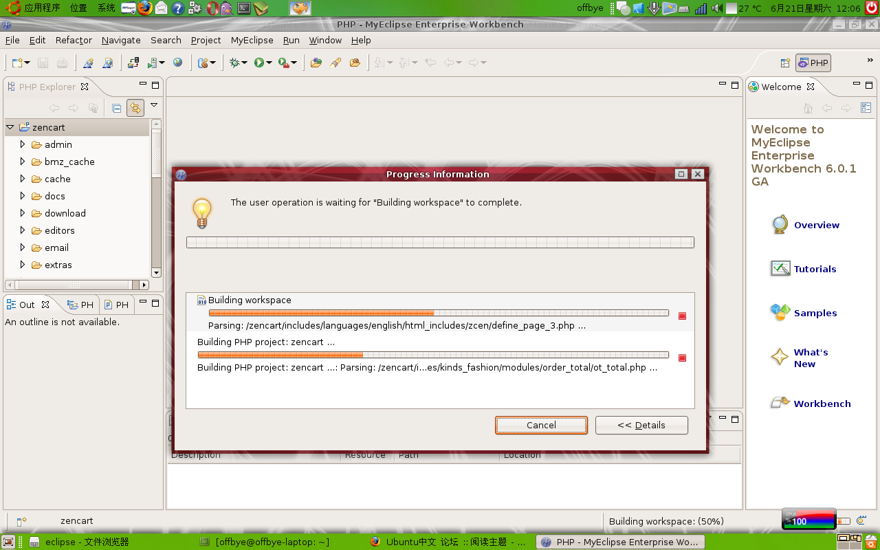Click the run/stop servers toolbar icon
Viewport: 880px width, 550px height.
click(152, 63)
